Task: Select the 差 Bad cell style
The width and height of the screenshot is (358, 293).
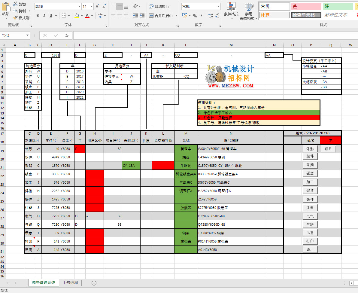Action: 306,6
